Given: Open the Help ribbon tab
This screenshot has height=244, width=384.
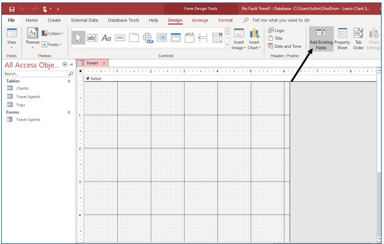Looking at the screenshot, I should [154, 20].
